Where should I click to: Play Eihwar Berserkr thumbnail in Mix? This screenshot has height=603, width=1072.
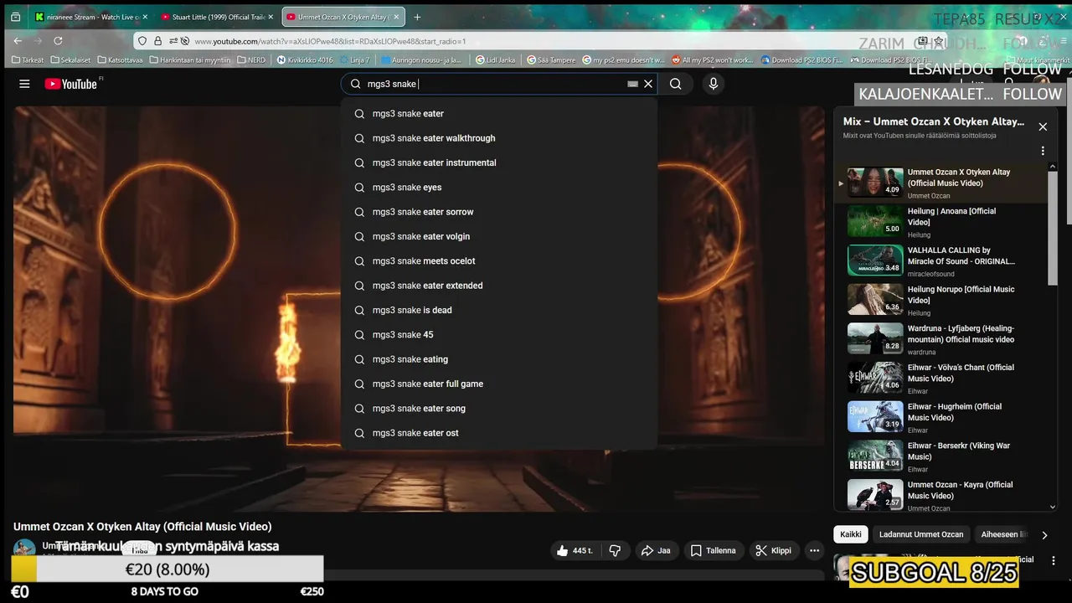tap(875, 456)
